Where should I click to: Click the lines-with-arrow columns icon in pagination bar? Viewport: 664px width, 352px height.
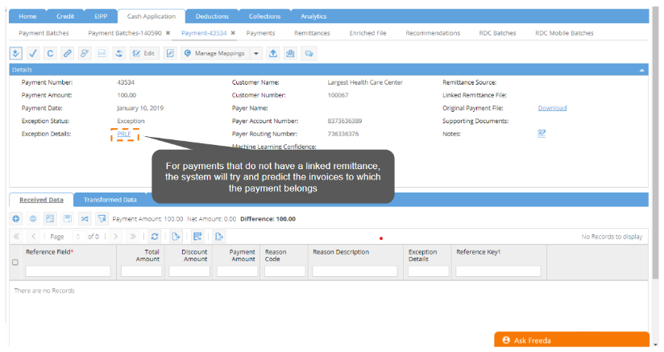click(x=197, y=237)
